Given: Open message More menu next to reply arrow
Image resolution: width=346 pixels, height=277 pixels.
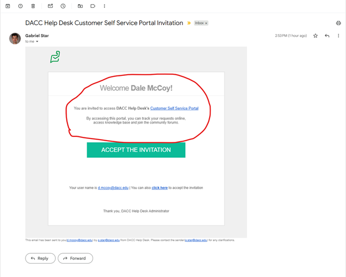Looking at the screenshot, I should (x=338, y=35).
